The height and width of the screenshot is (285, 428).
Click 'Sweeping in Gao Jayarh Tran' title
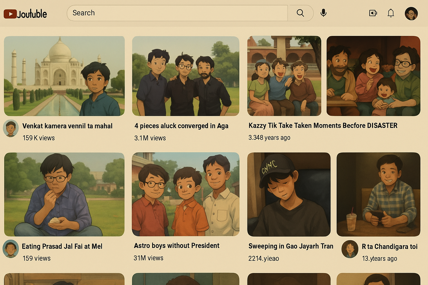(291, 246)
